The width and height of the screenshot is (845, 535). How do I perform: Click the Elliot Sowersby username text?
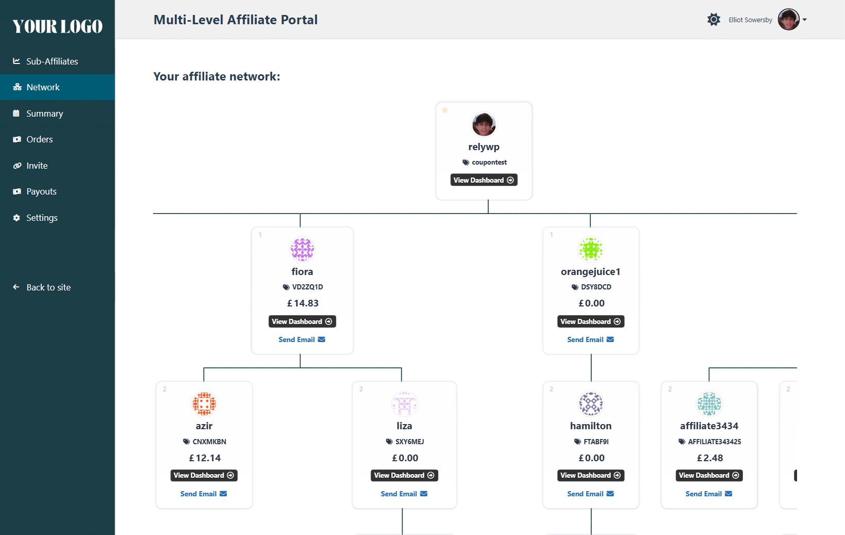(x=750, y=20)
